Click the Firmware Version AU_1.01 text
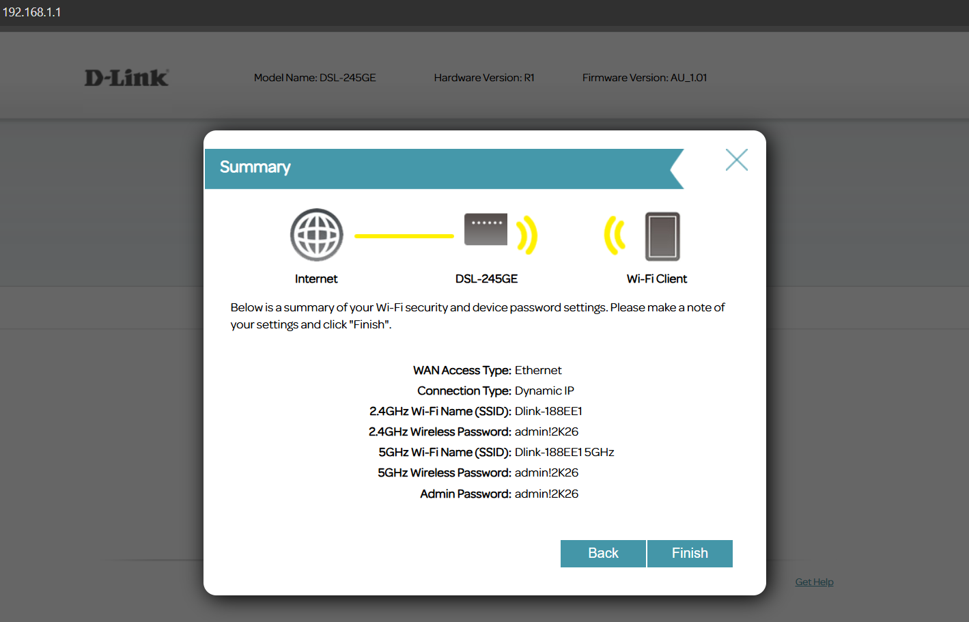969x622 pixels. click(644, 78)
